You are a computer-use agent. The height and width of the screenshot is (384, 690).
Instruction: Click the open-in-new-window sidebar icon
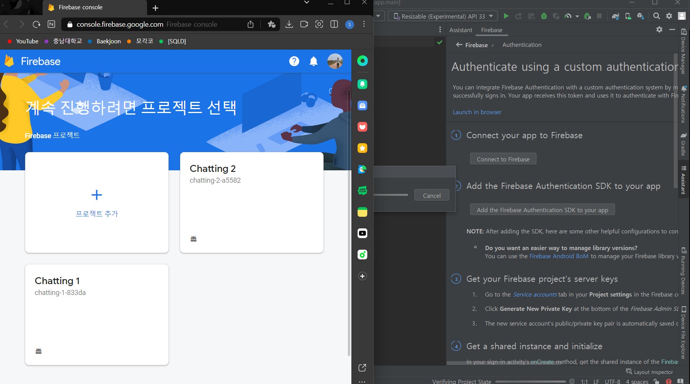tap(362, 368)
